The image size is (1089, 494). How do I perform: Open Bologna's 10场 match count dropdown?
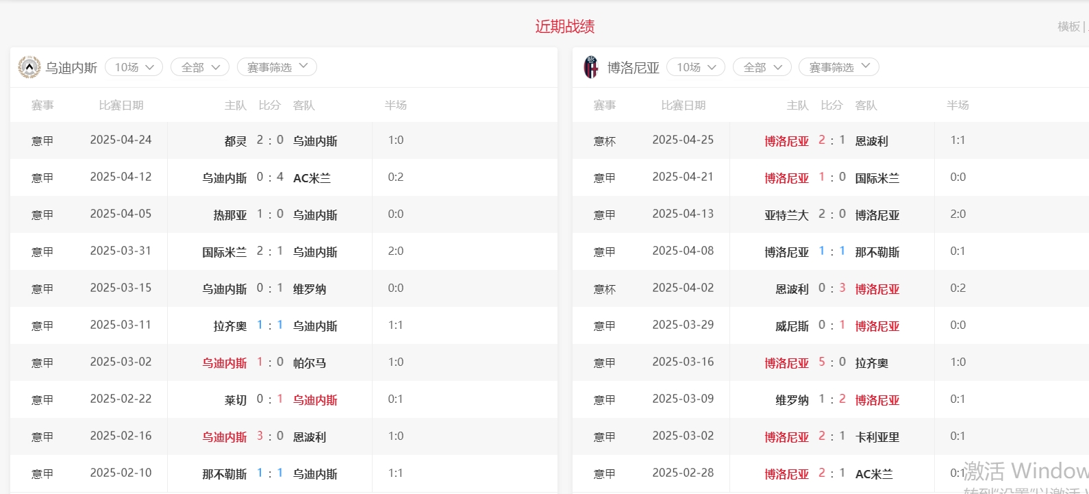[x=696, y=67]
